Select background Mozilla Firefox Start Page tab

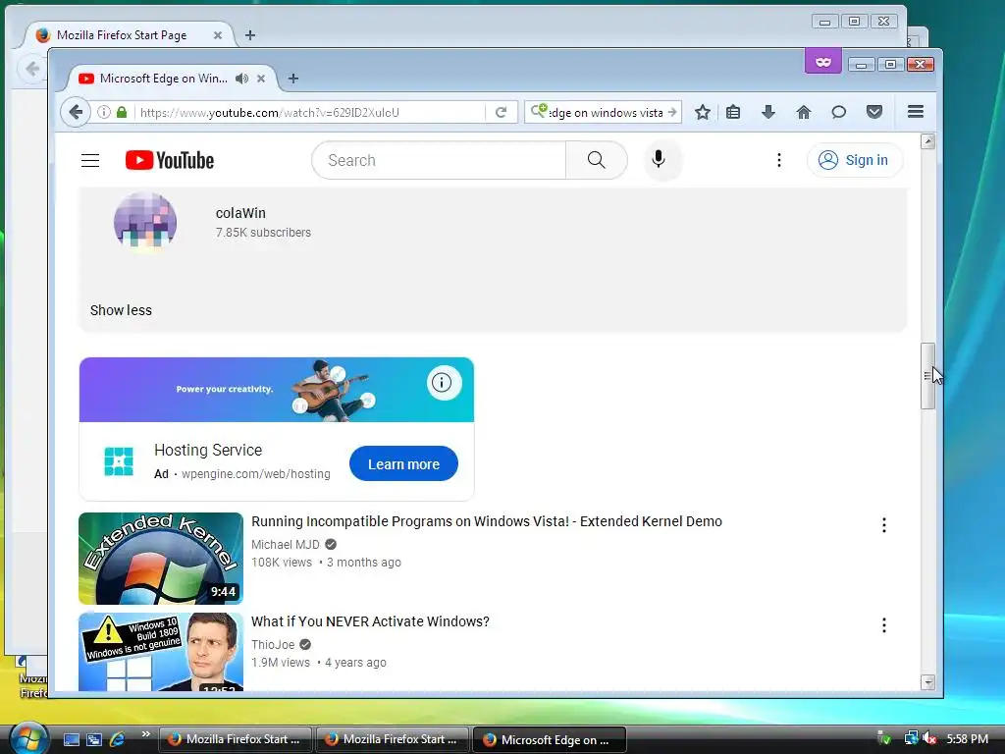coord(122,35)
